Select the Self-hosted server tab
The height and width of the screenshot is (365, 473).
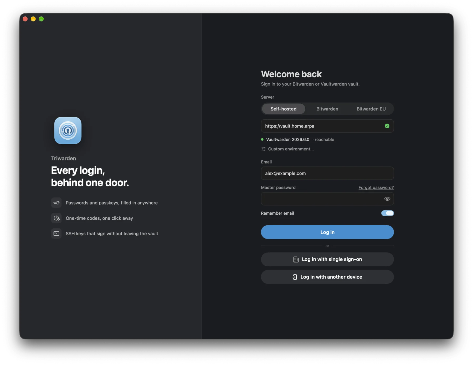[x=284, y=109]
